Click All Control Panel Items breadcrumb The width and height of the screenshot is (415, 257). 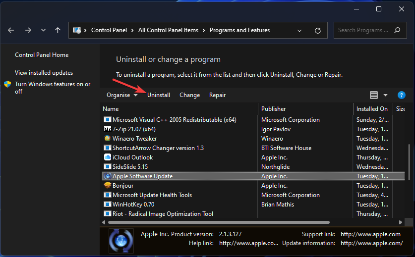168,30
